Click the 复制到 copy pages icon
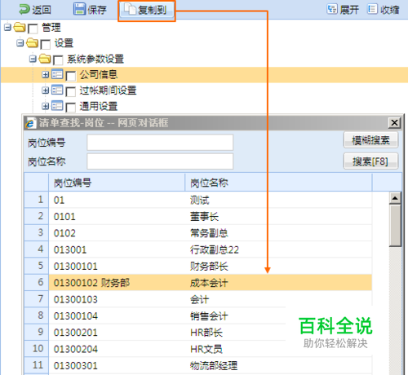Viewport: 408px width, 375px height. [130, 9]
